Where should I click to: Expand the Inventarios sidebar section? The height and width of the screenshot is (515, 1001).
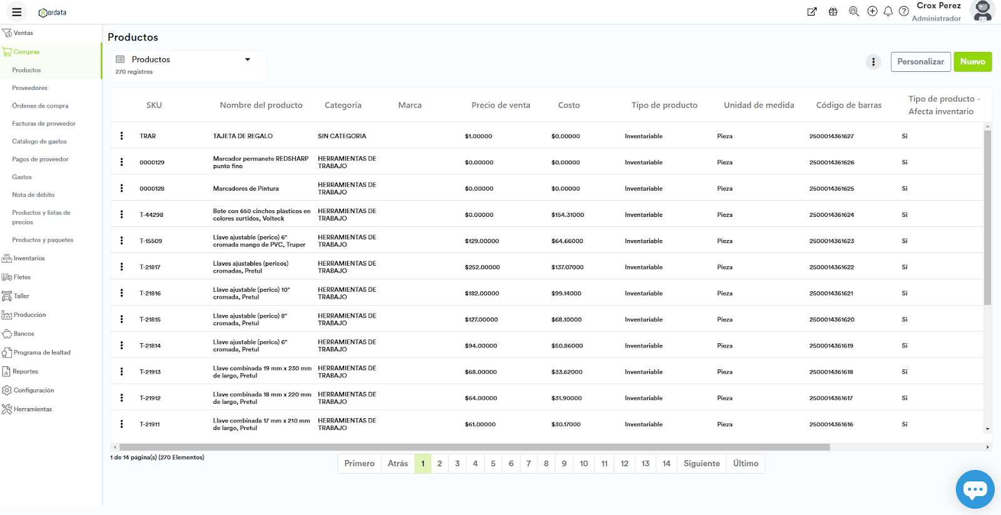[29, 258]
